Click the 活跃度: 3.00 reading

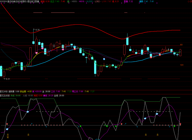point(14,92)
